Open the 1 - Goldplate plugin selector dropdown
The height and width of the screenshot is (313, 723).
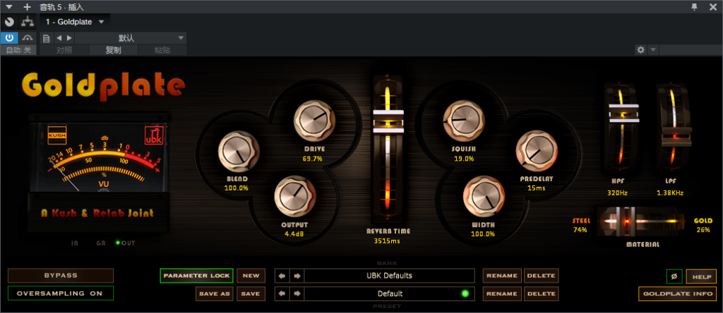[x=75, y=22]
